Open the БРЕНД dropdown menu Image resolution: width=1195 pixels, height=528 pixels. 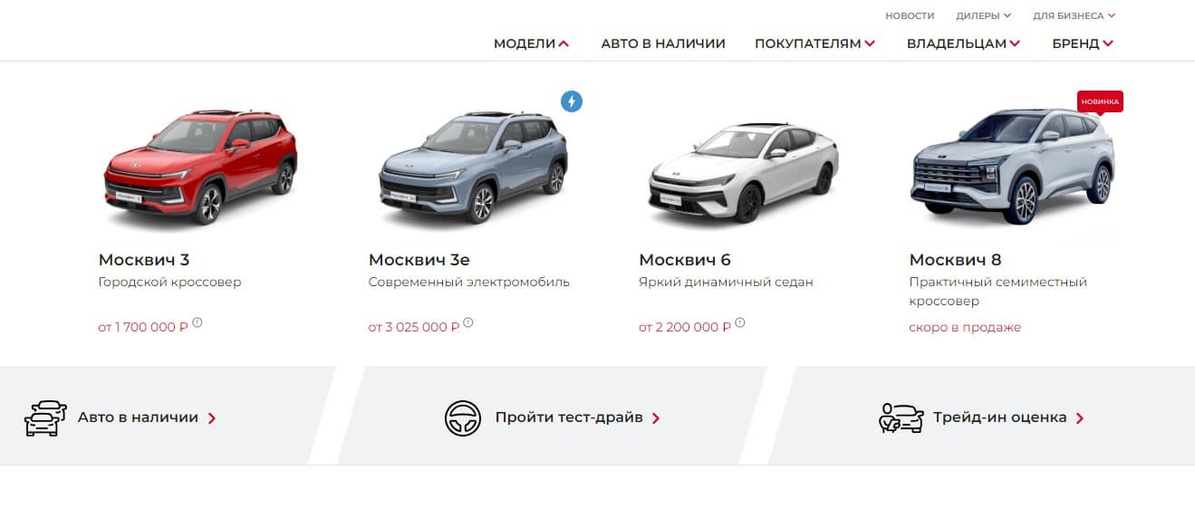tap(1083, 43)
